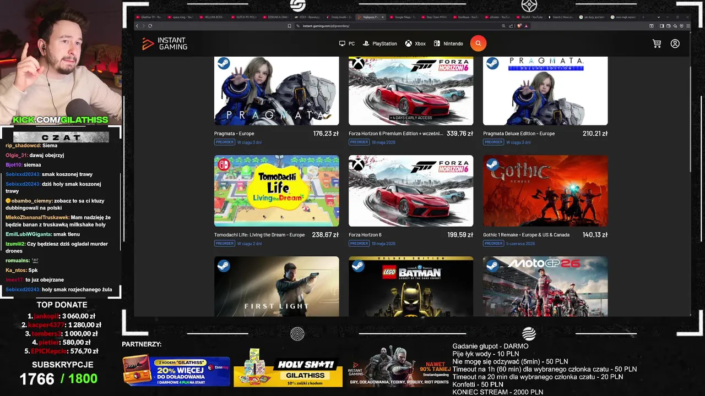
Task: Bookmark this page icon
Action: click(x=289, y=26)
